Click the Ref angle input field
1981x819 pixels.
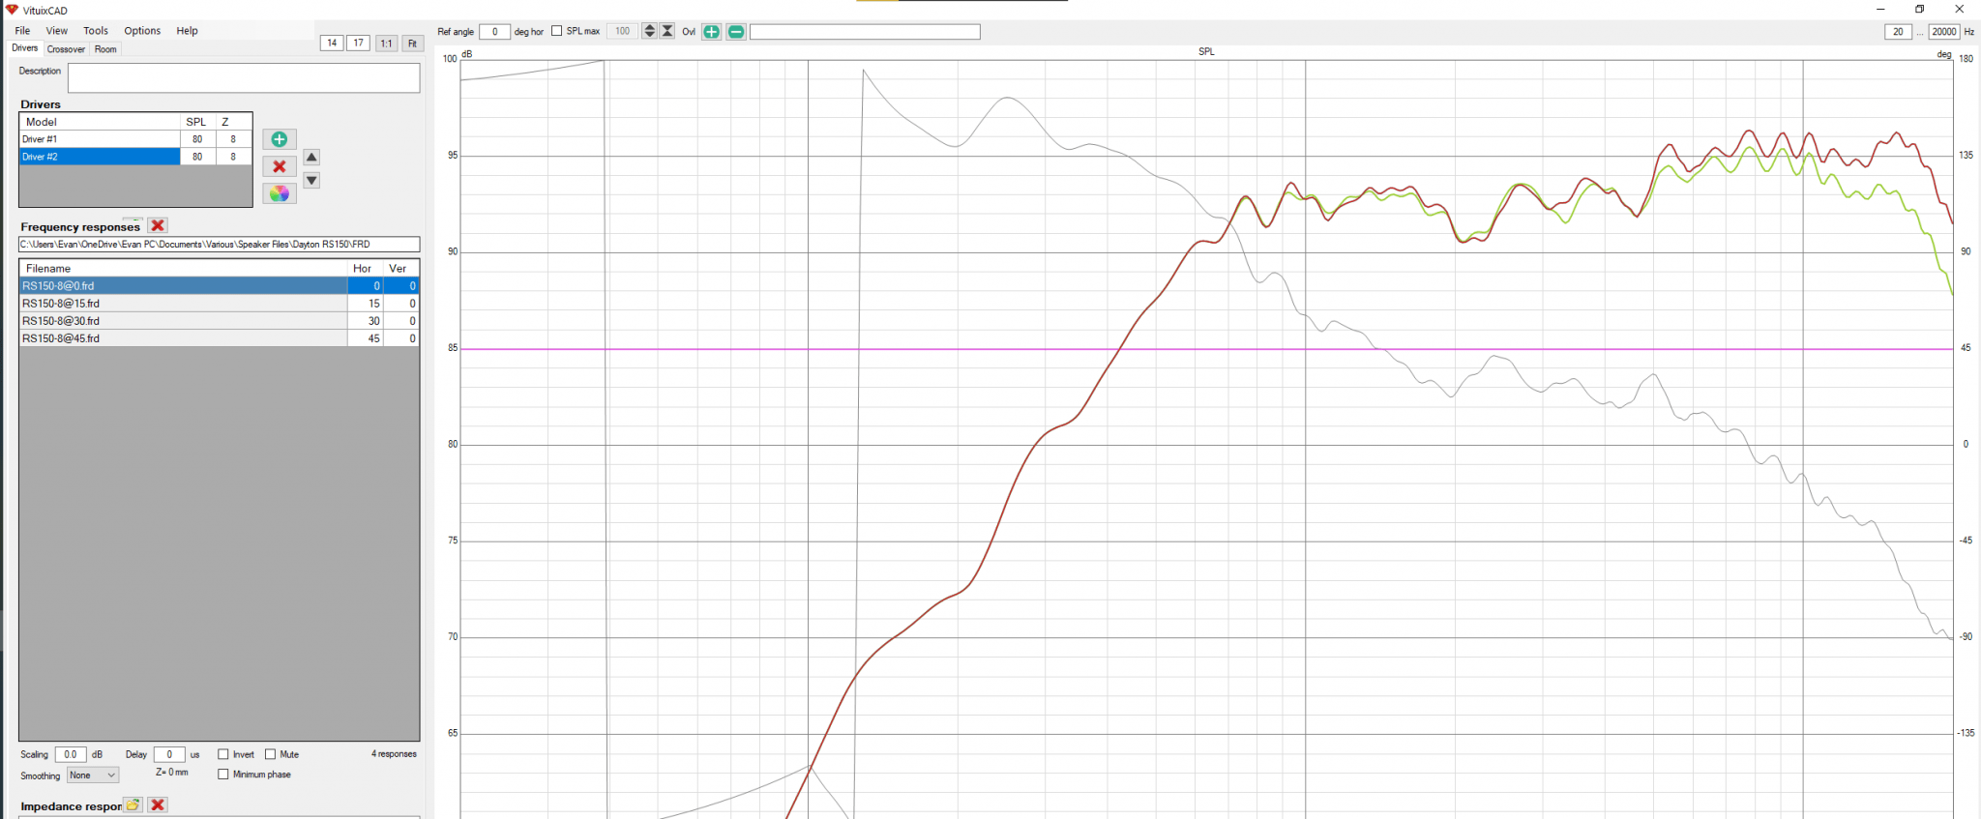[494, 32]
